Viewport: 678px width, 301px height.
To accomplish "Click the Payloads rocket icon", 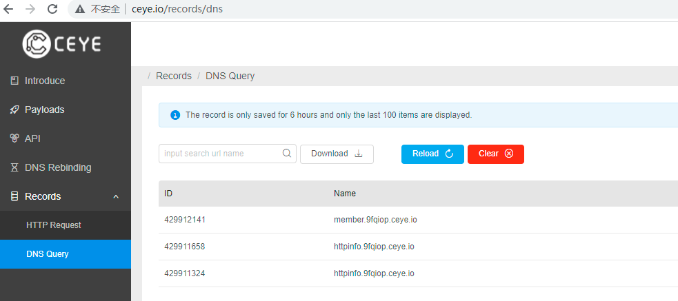I will click(14, 110).
